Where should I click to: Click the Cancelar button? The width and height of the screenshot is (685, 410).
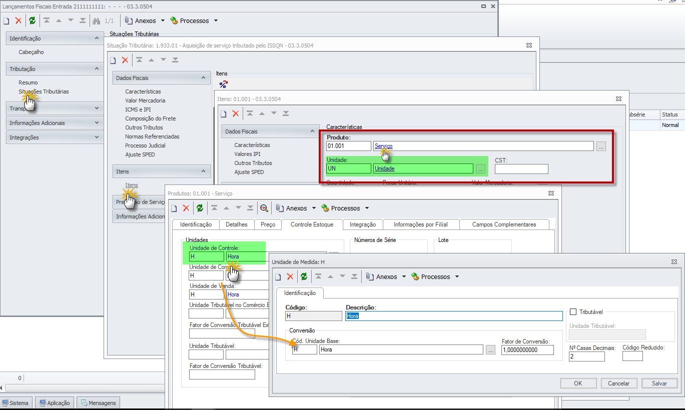[x=618, y=383]
